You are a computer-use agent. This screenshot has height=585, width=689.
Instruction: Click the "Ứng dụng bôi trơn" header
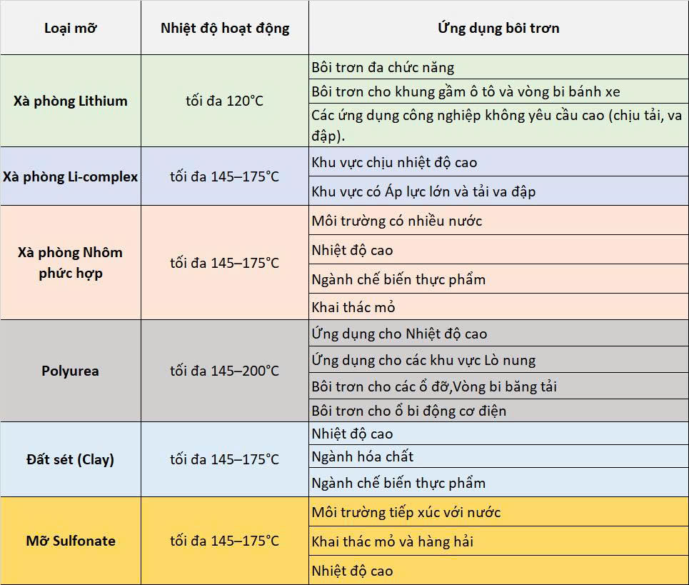498,29
